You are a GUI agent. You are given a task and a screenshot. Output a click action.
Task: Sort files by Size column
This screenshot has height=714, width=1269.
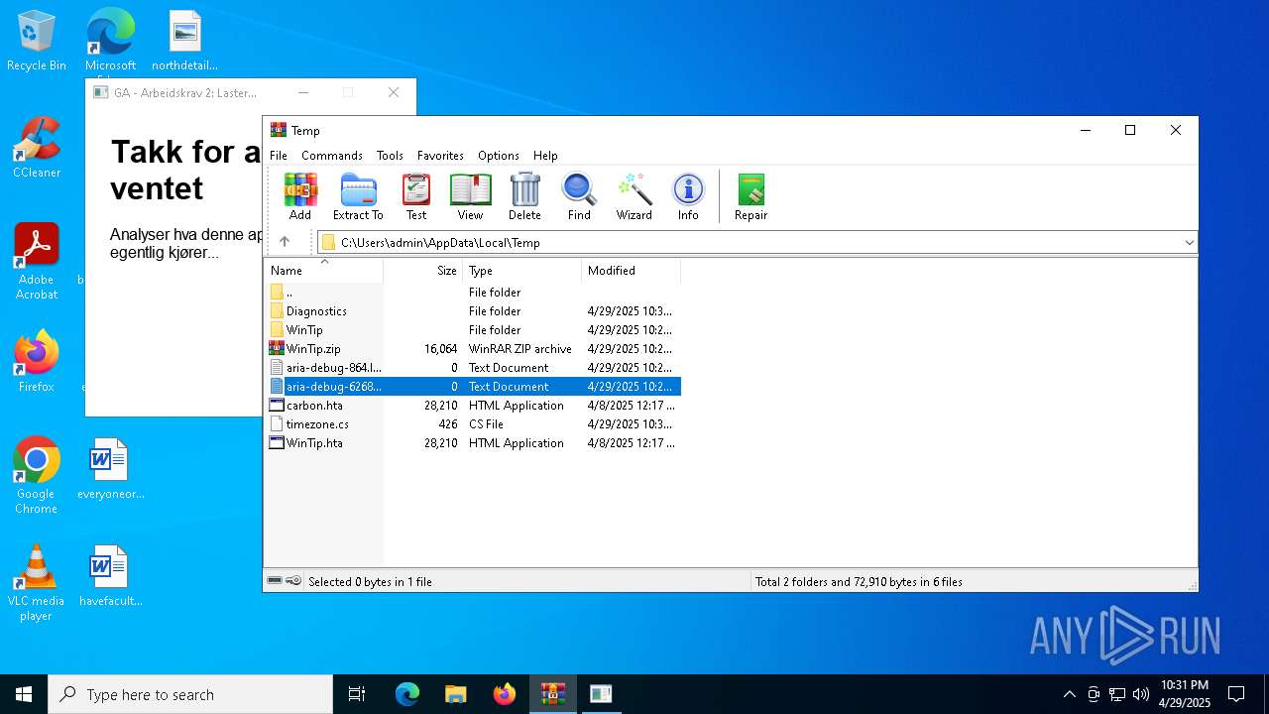click(422, 270)
